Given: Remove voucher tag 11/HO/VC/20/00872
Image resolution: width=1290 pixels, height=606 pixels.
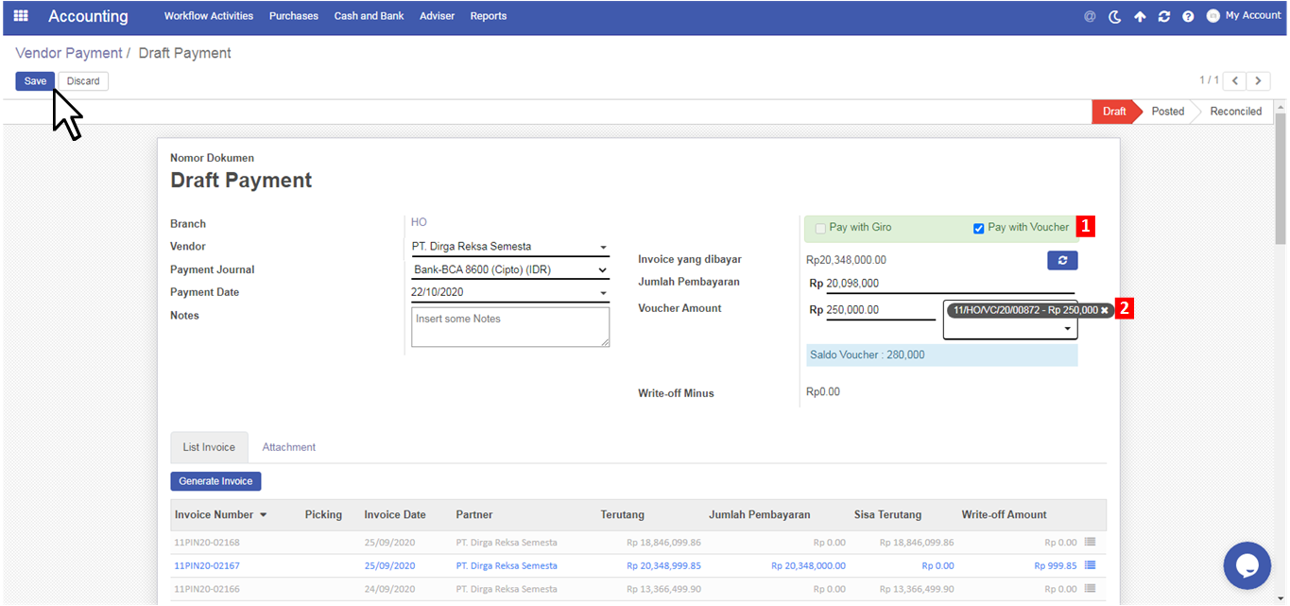Looking at the screenshot, I should pos(1104,310).
